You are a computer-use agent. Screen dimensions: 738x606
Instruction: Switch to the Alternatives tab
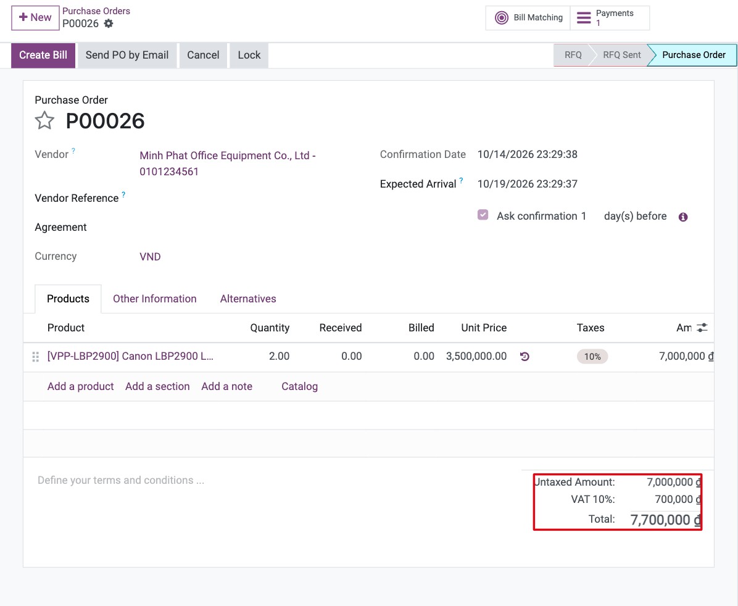pos(248,299)
